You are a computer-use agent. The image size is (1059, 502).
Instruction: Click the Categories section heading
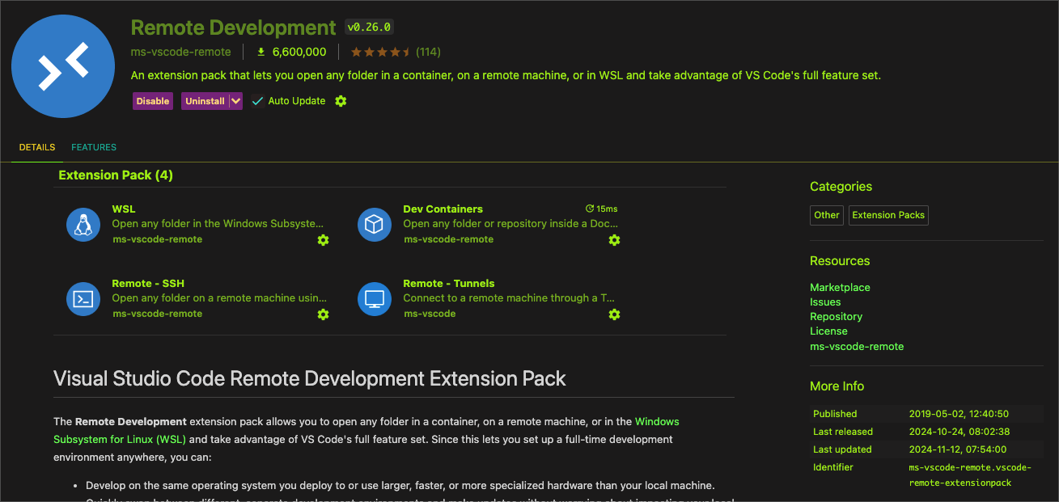point(841,187)
